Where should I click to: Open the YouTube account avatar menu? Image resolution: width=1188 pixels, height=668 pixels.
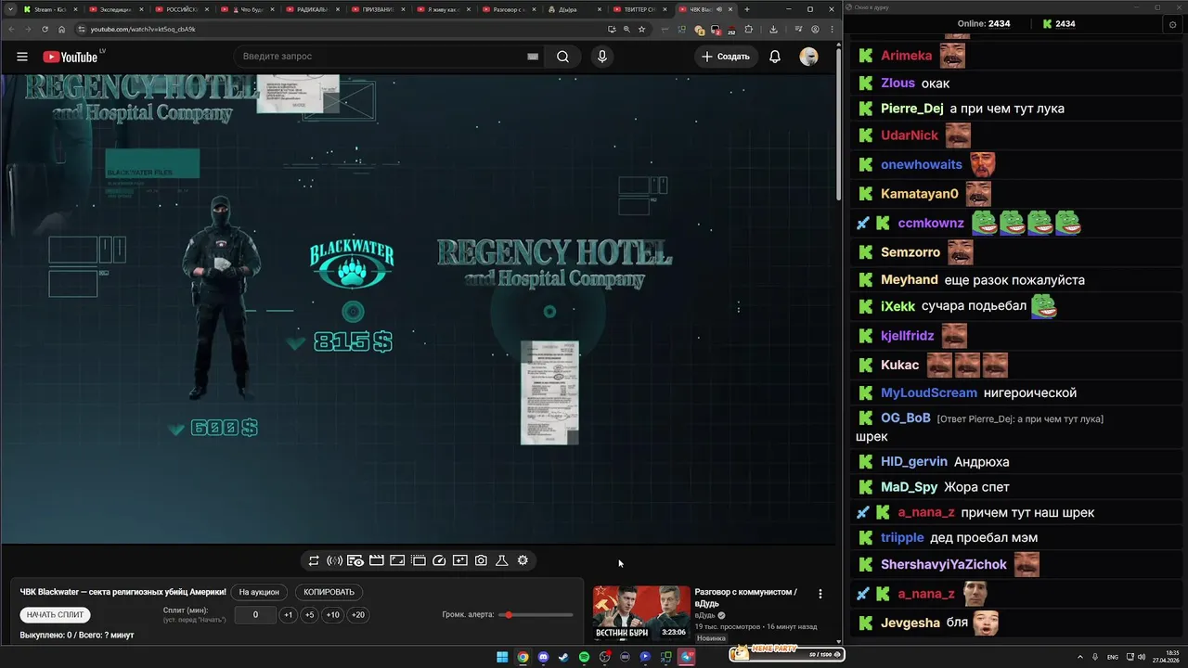click(x=809, y=57)
